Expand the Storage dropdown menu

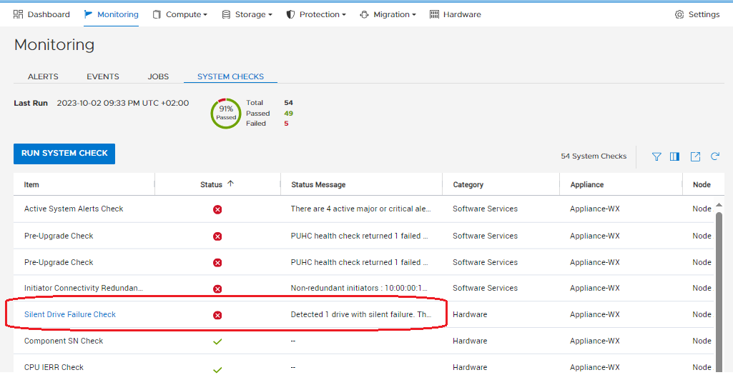click(x=247, y=14)
